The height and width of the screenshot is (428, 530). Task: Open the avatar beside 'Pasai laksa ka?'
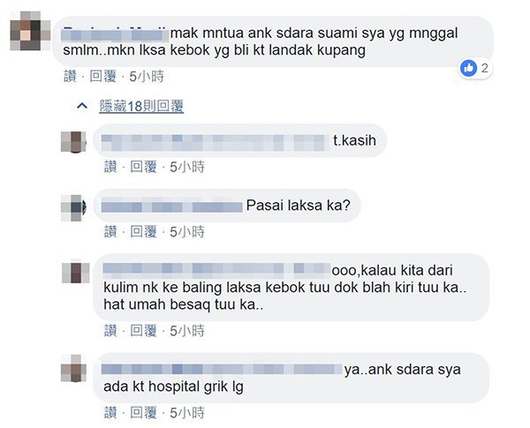[x=73, y=207]
